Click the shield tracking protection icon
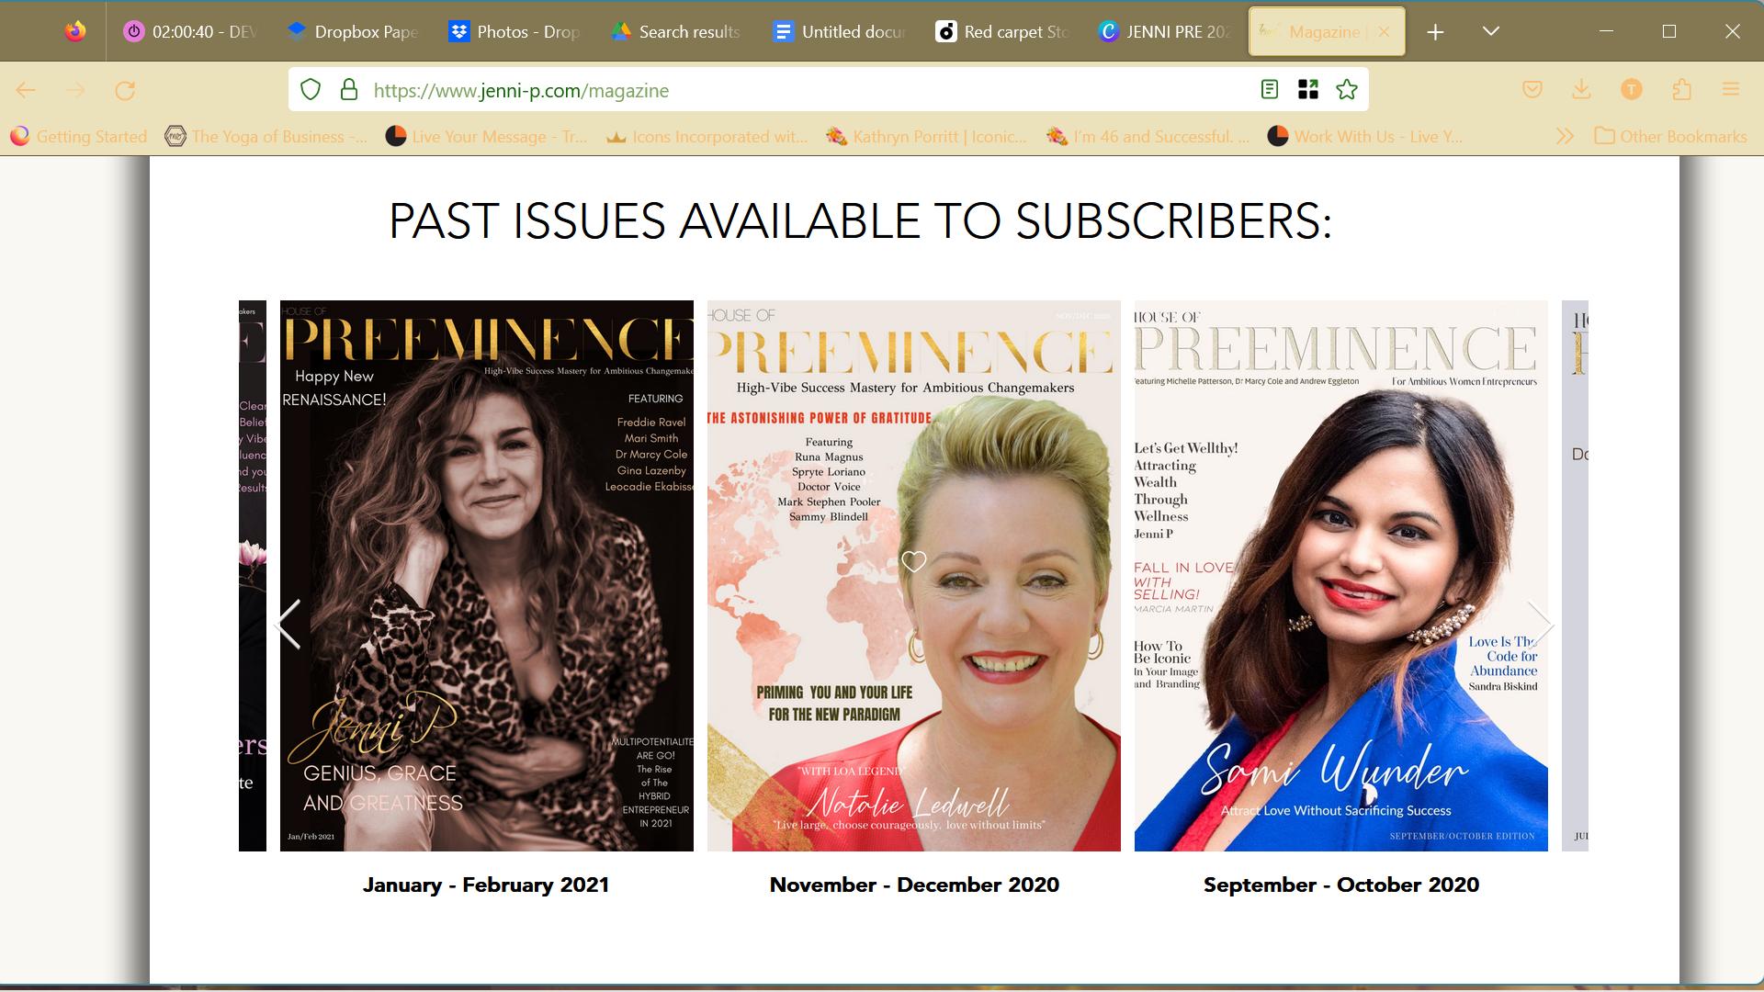 point(311,90)
